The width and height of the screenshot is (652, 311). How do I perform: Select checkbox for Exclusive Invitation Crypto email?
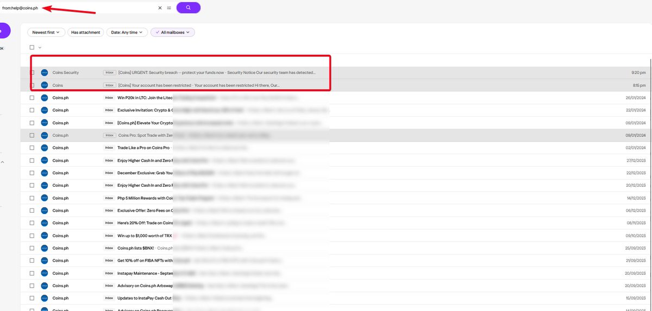coord(32,110)
